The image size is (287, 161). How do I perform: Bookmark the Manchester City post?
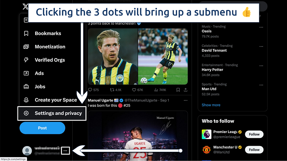point(178,90)
